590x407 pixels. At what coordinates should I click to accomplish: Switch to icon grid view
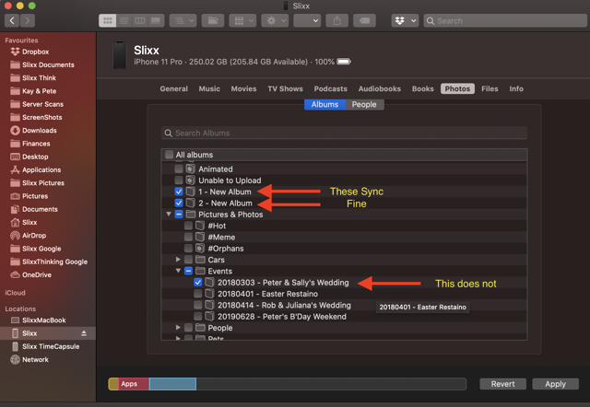coord(107,20)
